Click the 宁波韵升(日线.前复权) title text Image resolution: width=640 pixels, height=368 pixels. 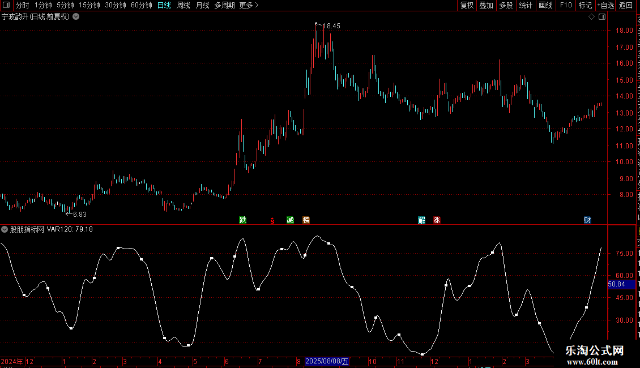[36, 17]
